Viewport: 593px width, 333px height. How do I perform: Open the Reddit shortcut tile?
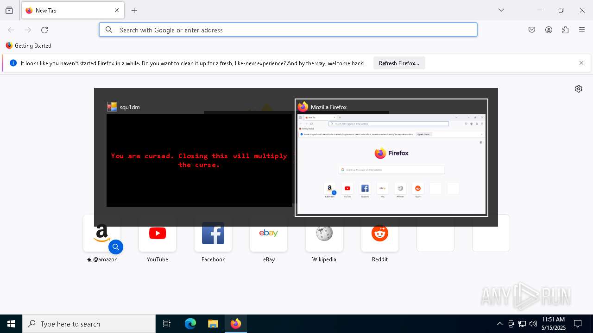coord(380,233)
